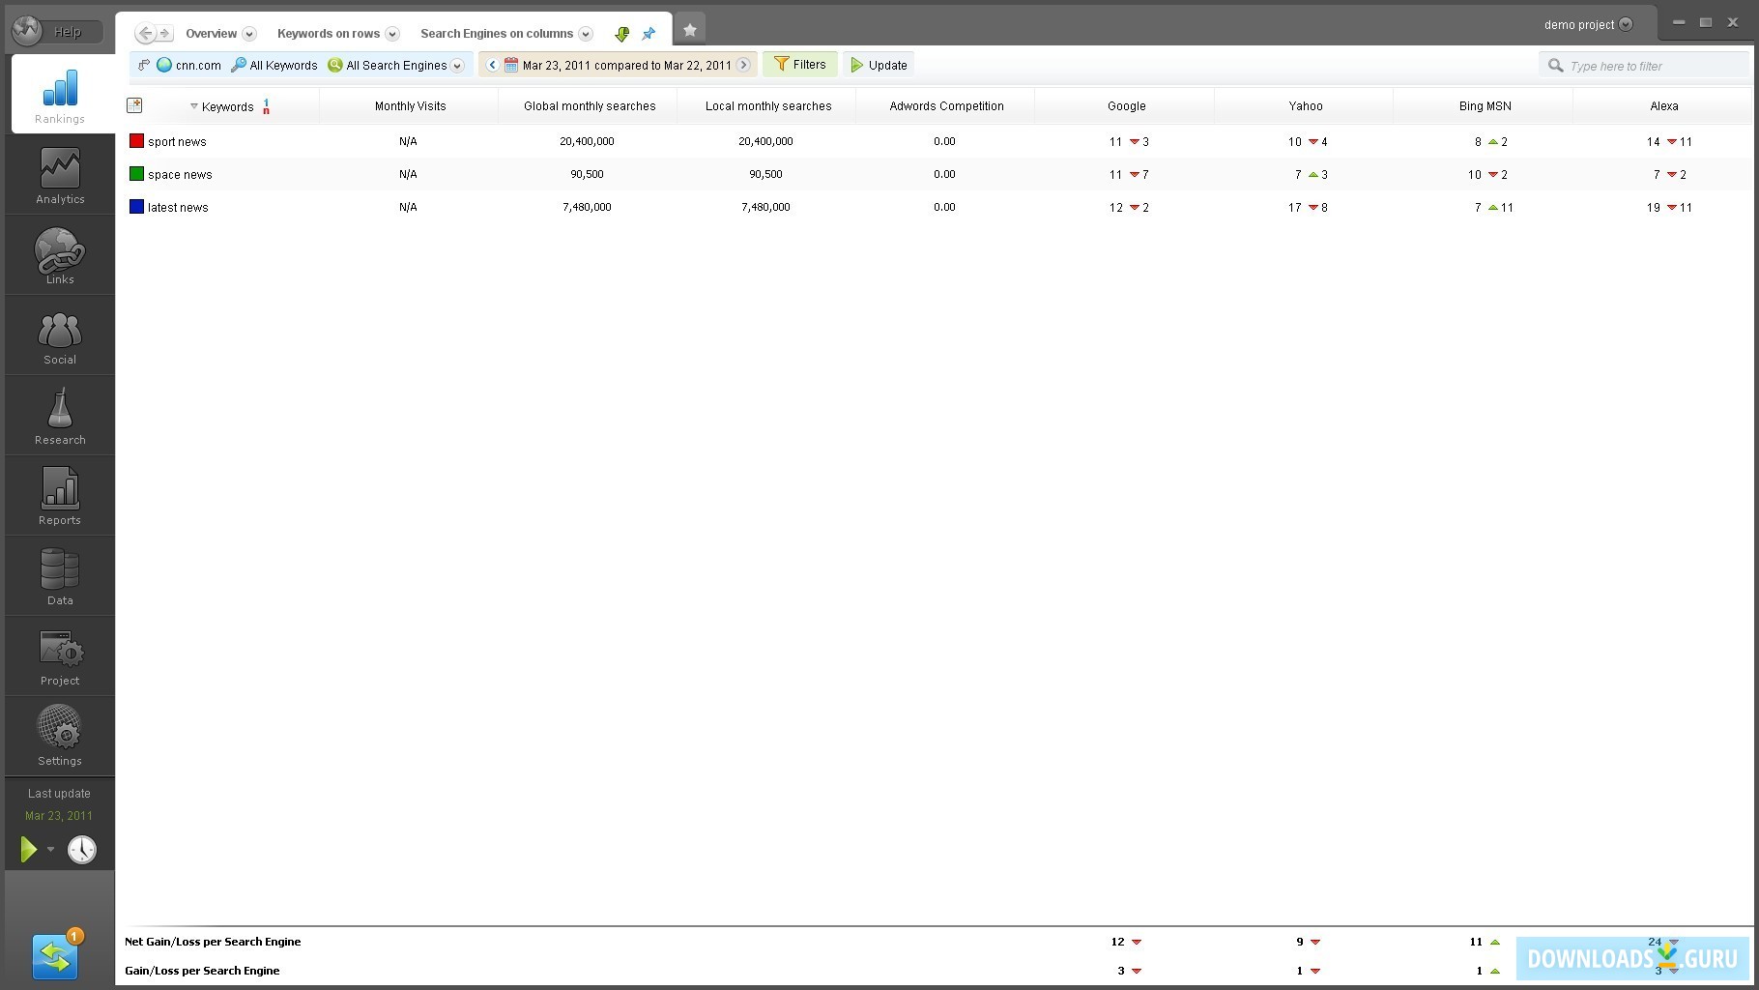1759x990 pixels.
Task: Click the sync arrows notification icon
Action: 55,957
